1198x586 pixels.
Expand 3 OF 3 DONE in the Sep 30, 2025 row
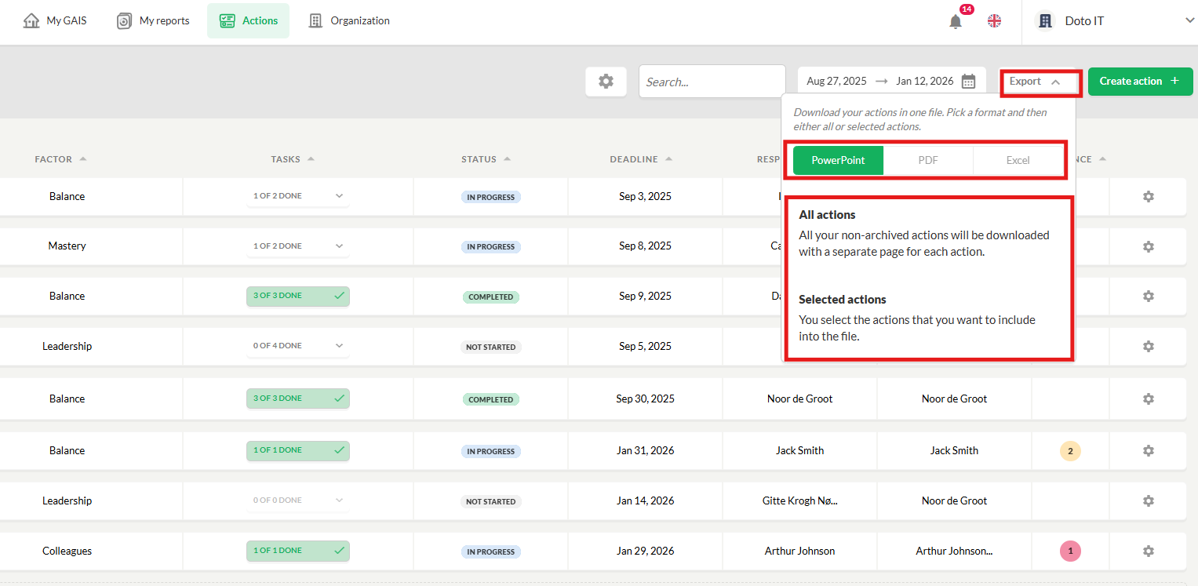(298, 399)
